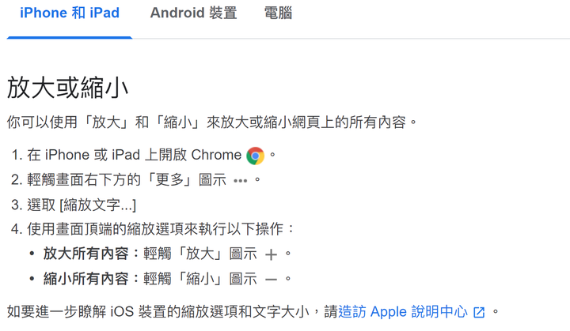Click step 1 在 iPhone 或 iPad 上開啟 Chrome
This screenshot has width=570, height=331.
coord(134,155)
